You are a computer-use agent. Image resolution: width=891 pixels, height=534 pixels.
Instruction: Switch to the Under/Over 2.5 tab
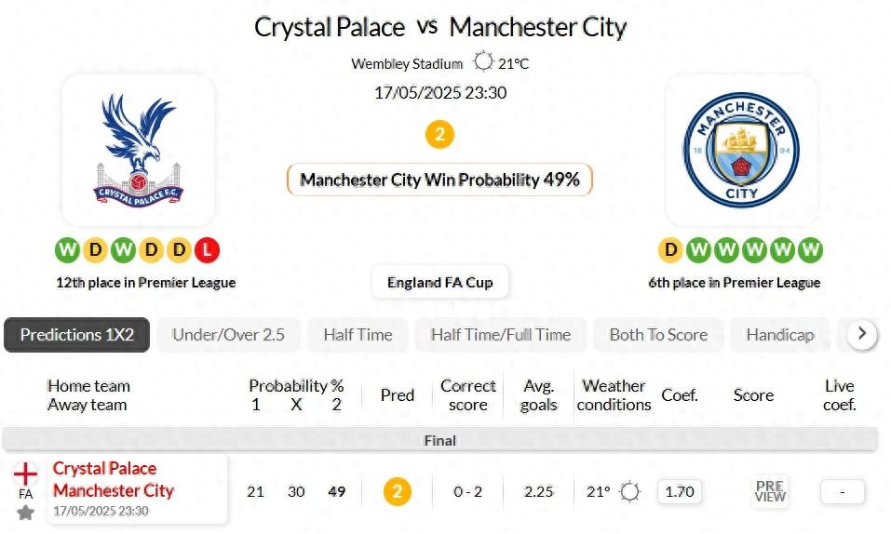228,335
